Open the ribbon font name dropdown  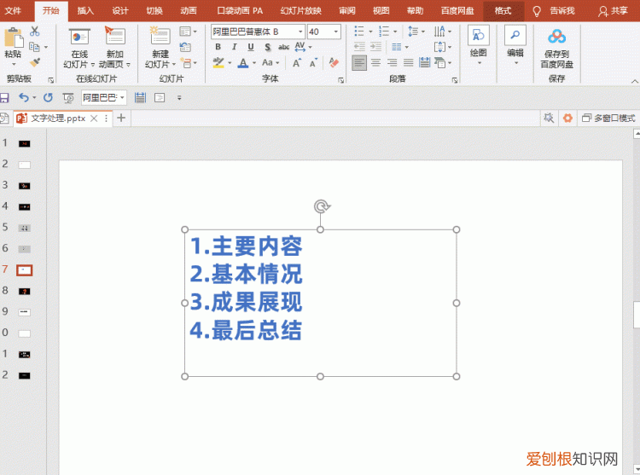[x=300, y=32]
